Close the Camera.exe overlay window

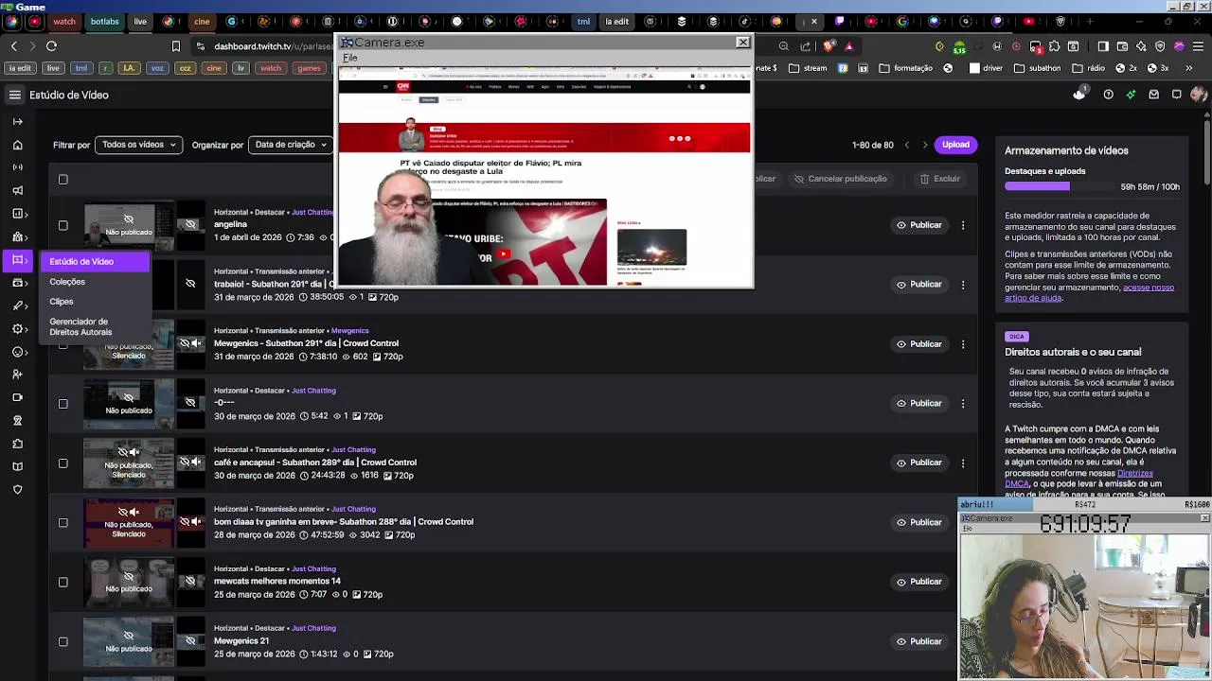(742, 43)
